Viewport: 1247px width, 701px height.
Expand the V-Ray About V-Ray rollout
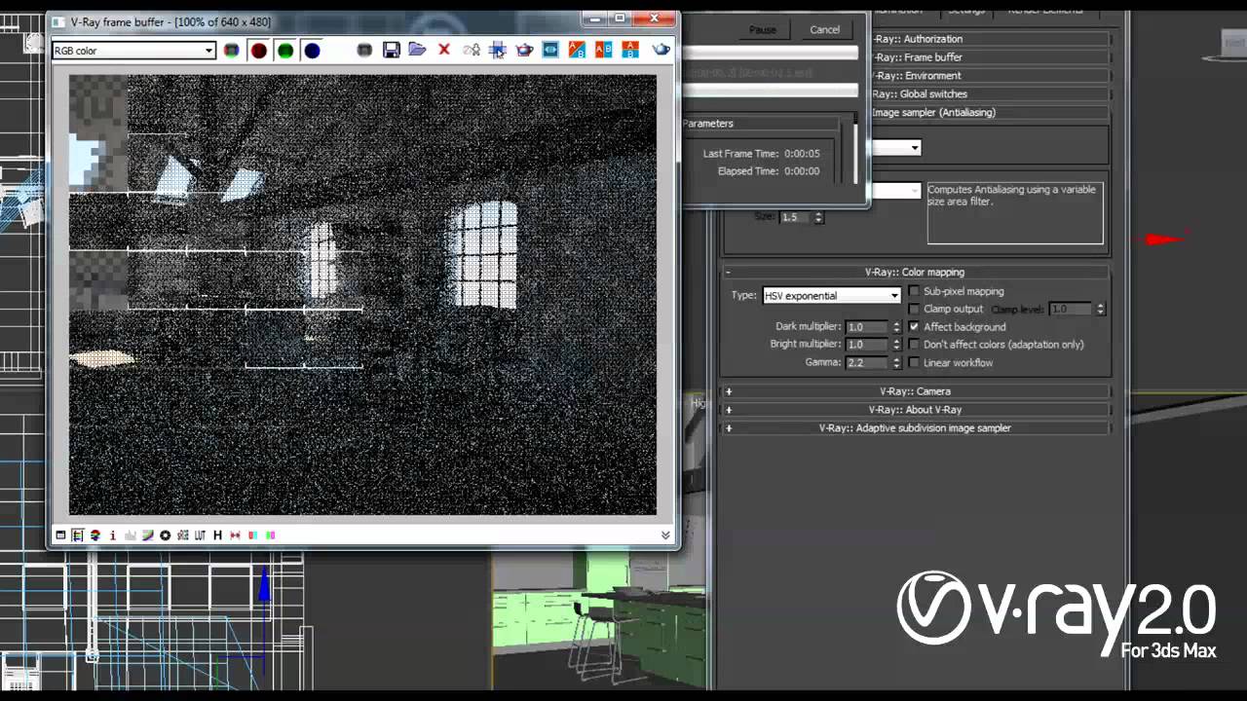(915, 410)
